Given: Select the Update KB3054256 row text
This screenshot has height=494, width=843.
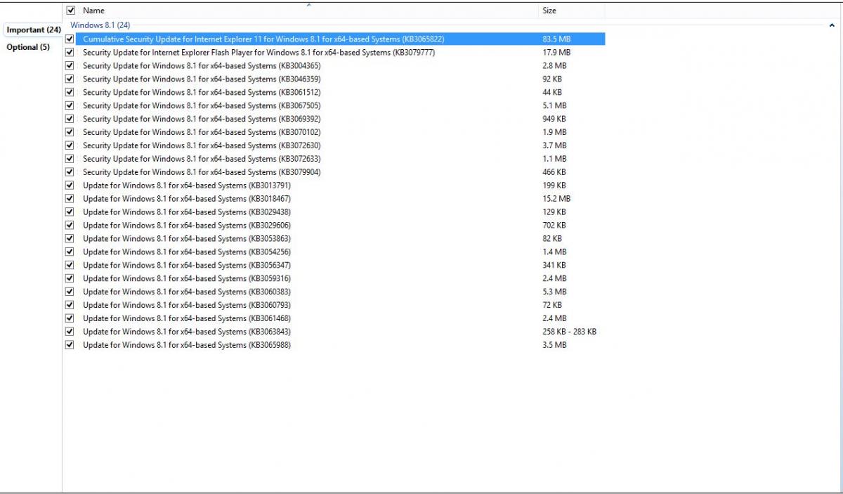Looking at the screenshot, I should [187, 252].
